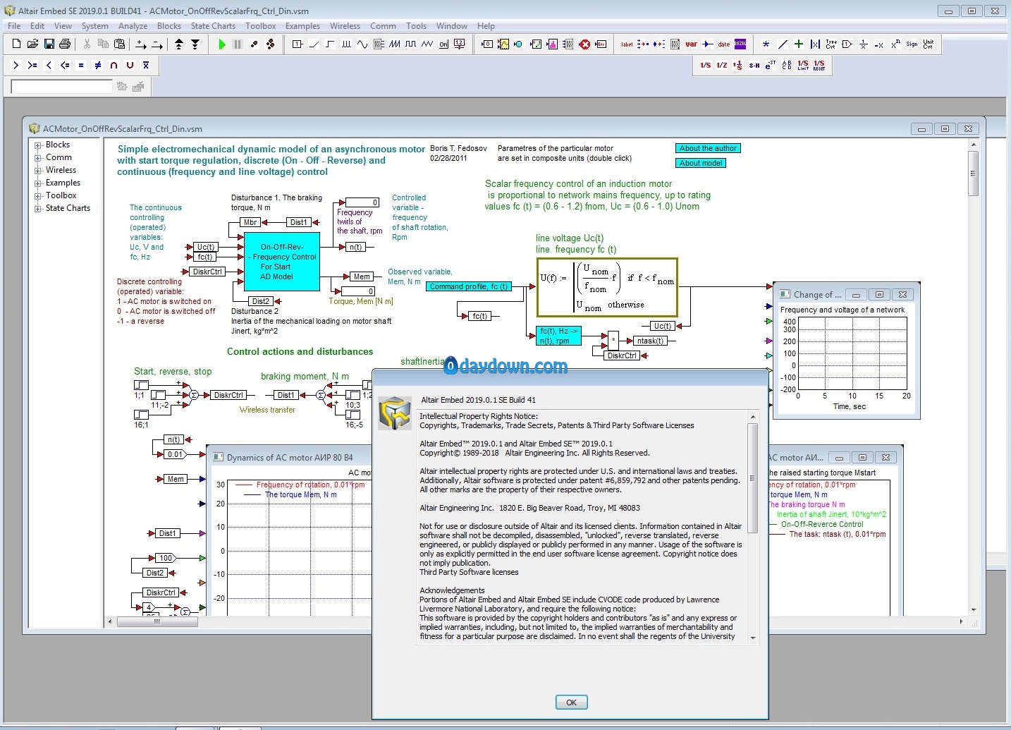Insert a sinusoid signal block
The height and width of the screenshot is (730, 1011).
(x=362, y=44)
